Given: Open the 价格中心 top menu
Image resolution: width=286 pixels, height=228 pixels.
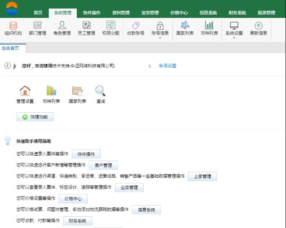Looking at the screenshot, I should pyautogui.click(x=179, y=13).
